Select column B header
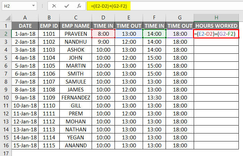 coord(49,17)
